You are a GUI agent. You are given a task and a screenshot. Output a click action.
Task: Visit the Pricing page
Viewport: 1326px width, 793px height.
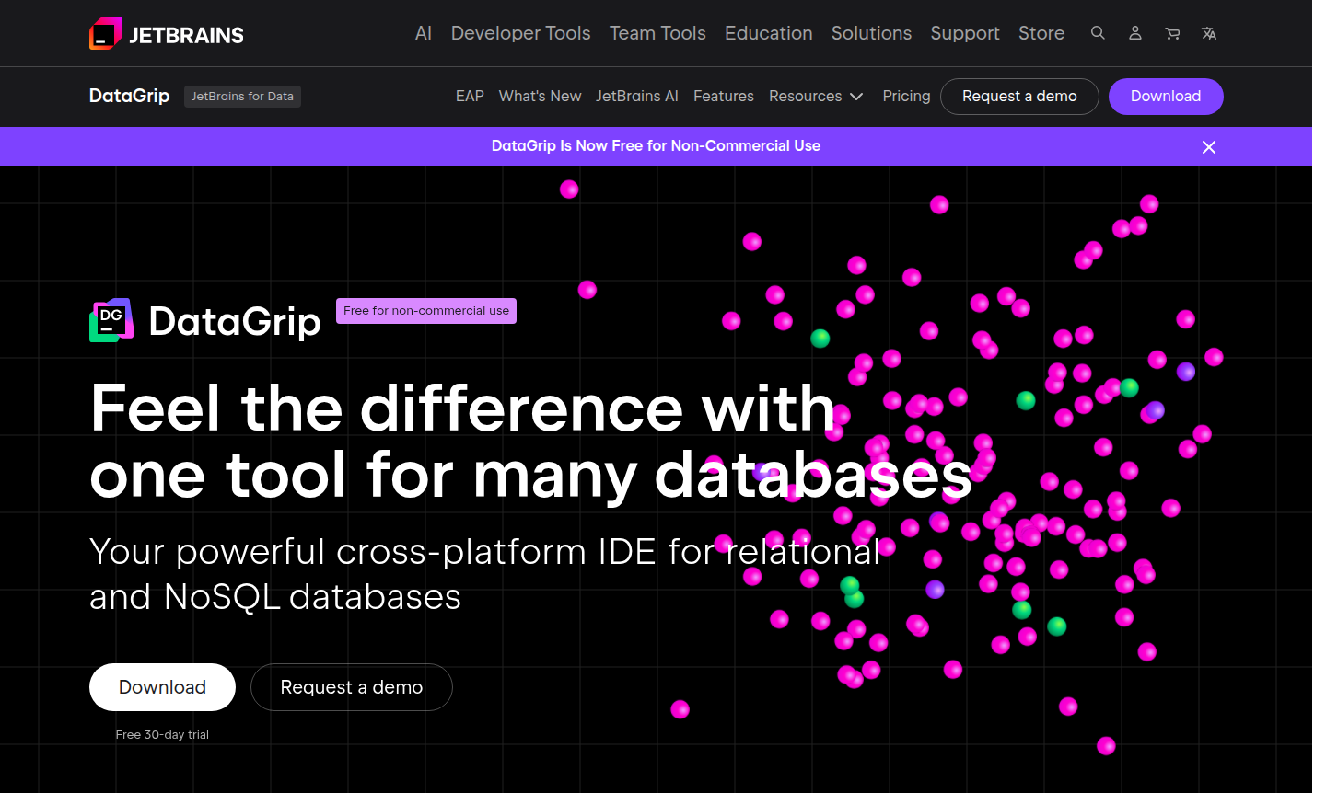pyautogui.click(x=906, y=96)
